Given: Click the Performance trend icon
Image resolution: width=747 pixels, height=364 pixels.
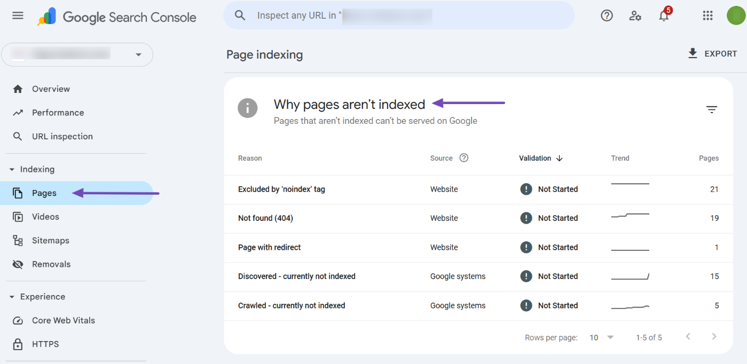Looking at the screenshot, I should pos(18,113).
